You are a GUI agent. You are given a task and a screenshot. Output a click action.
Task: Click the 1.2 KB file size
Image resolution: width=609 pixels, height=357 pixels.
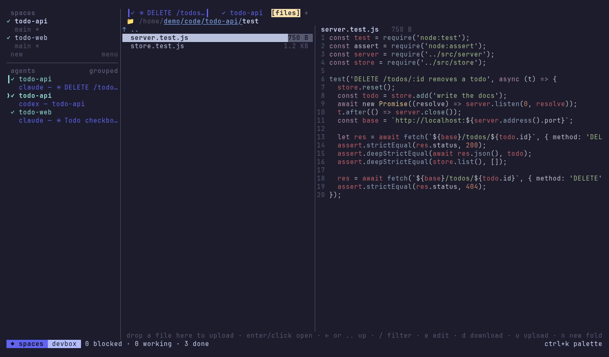point(296,46)
